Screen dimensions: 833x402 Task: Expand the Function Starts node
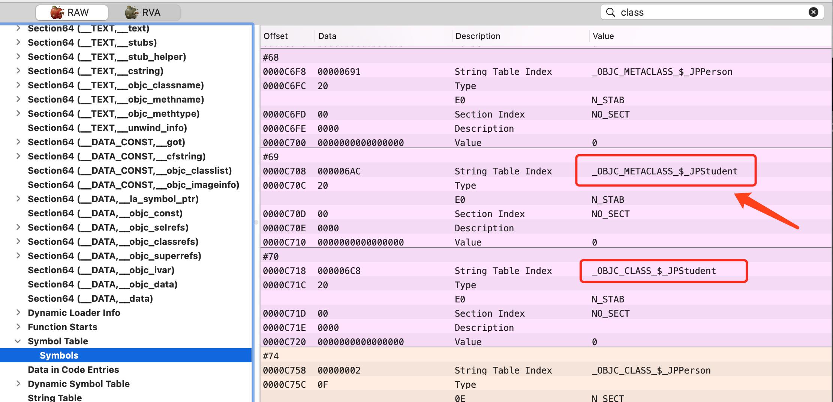pyautogui.click(x=18, y=327)
